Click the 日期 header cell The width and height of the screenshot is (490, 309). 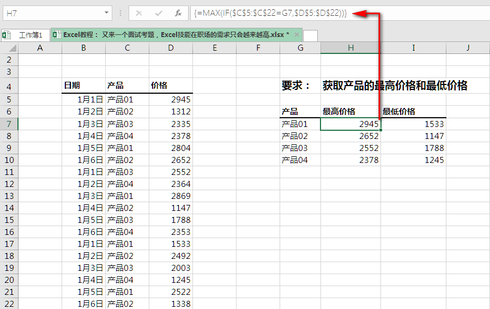84,86
